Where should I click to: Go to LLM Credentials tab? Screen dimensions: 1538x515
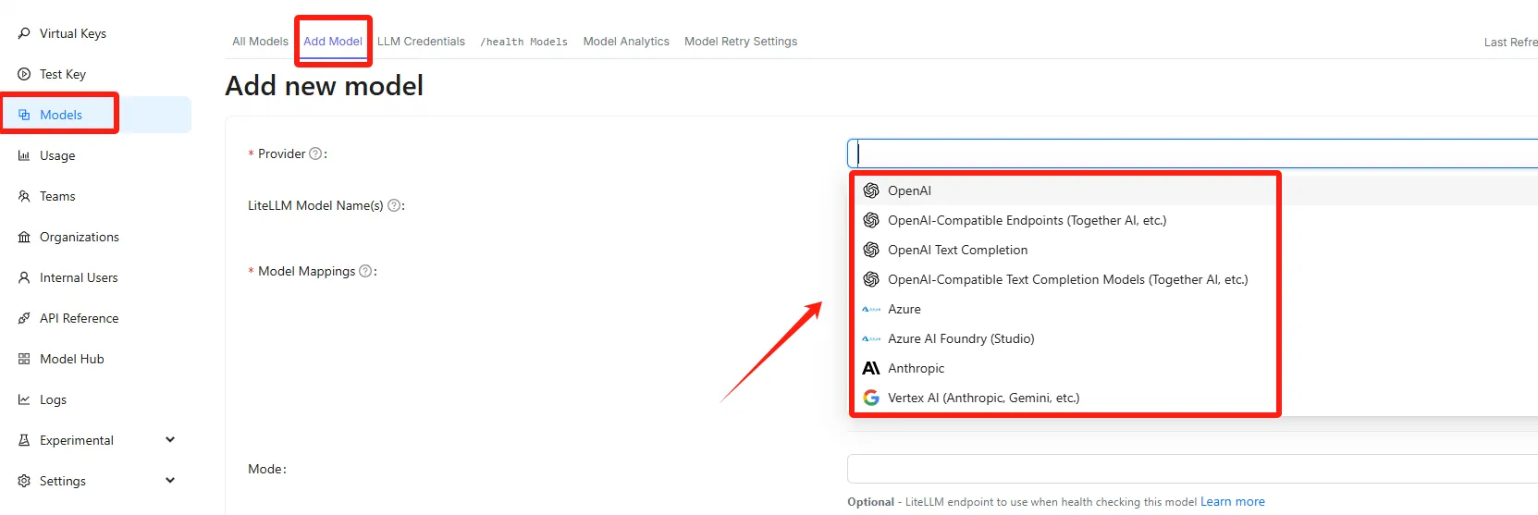coord(421,42)
